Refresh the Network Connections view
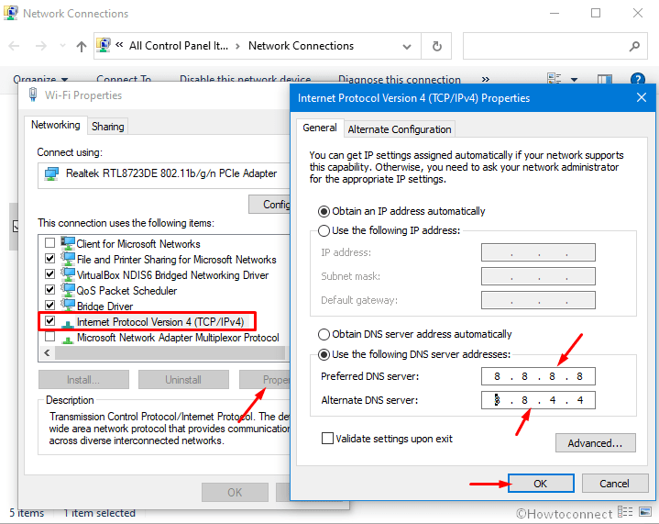 coord(436,46)
